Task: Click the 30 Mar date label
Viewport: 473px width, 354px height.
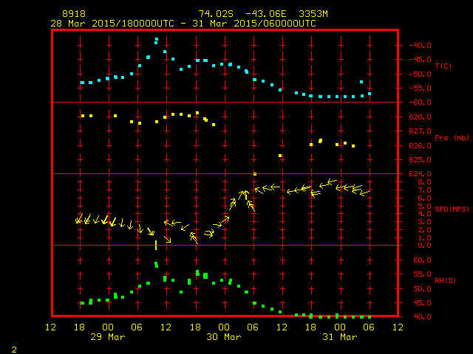Action: (x=224, y=337)
